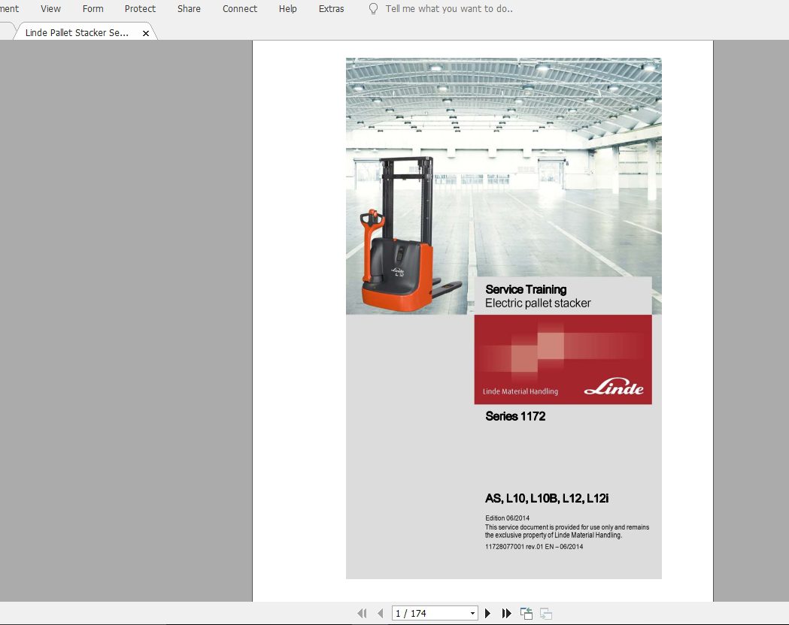Click the AS, L10, L10B, L12, L12i model text
Image resolution: width=789 pixels, height=625 pixels.
547,498
